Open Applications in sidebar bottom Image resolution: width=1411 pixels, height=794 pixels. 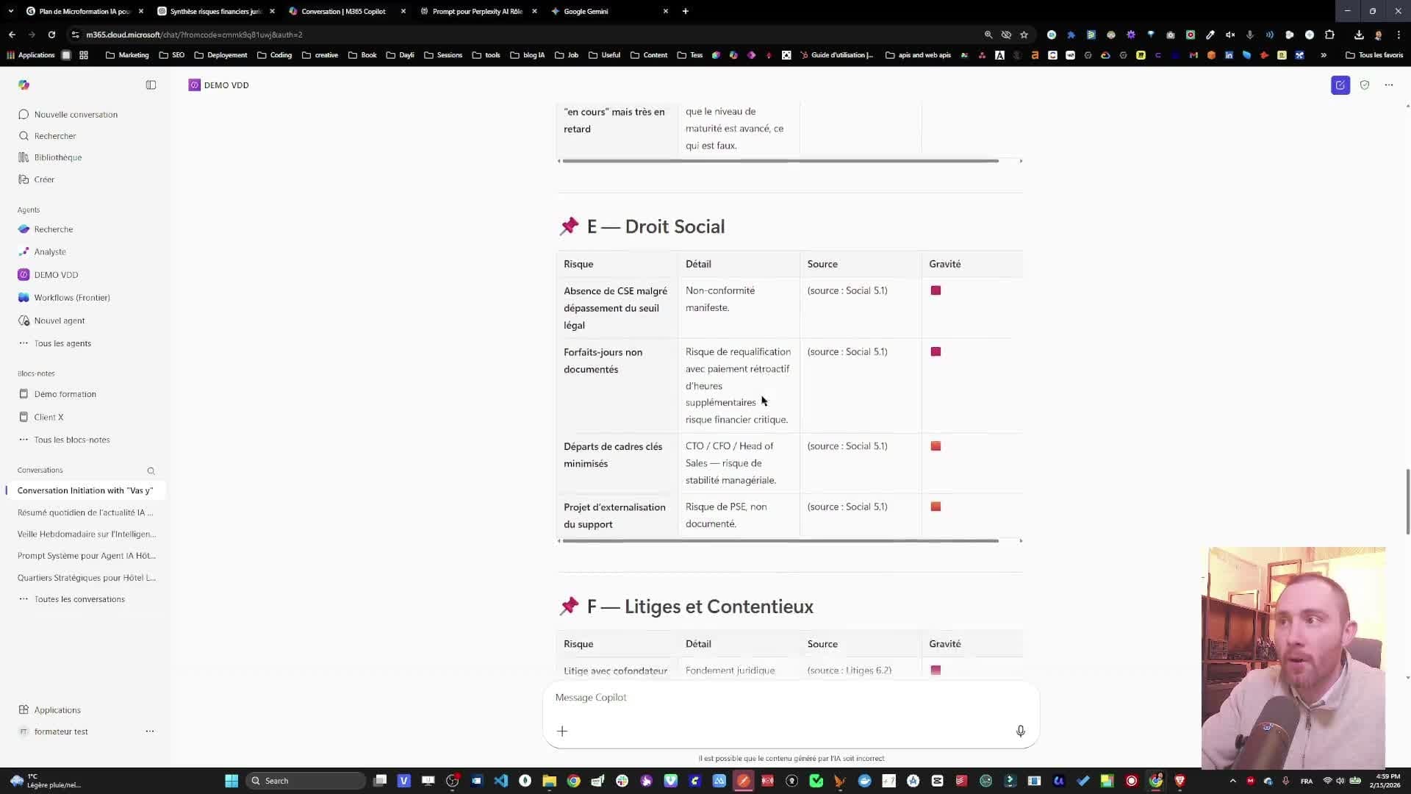(x=57, y=710)
